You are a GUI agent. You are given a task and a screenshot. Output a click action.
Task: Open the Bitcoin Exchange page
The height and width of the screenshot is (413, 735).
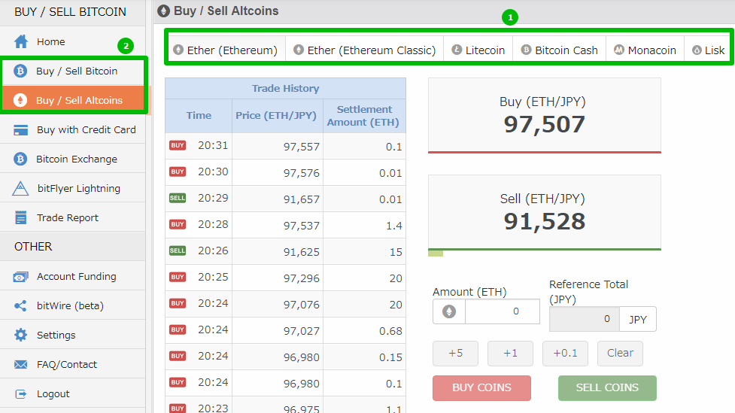[x=76, y=159]
